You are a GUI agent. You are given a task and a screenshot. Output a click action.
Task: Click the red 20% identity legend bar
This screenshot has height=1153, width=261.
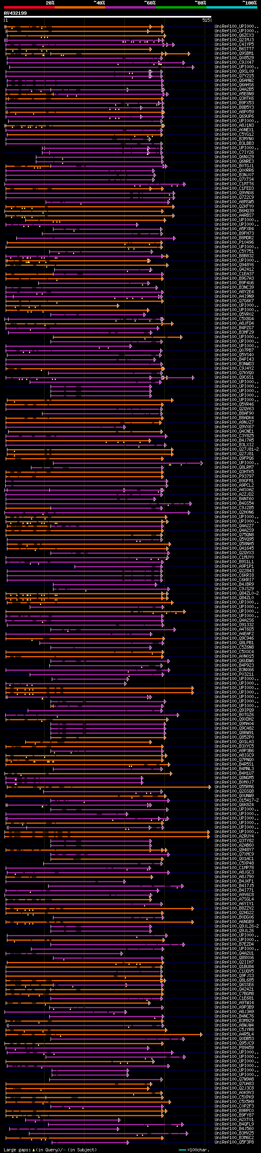tap(29, 8)
